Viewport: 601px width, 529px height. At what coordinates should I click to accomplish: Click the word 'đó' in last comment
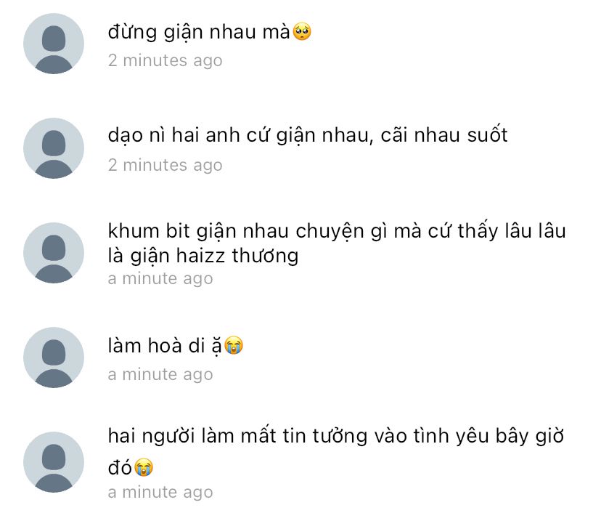point(120,467)
